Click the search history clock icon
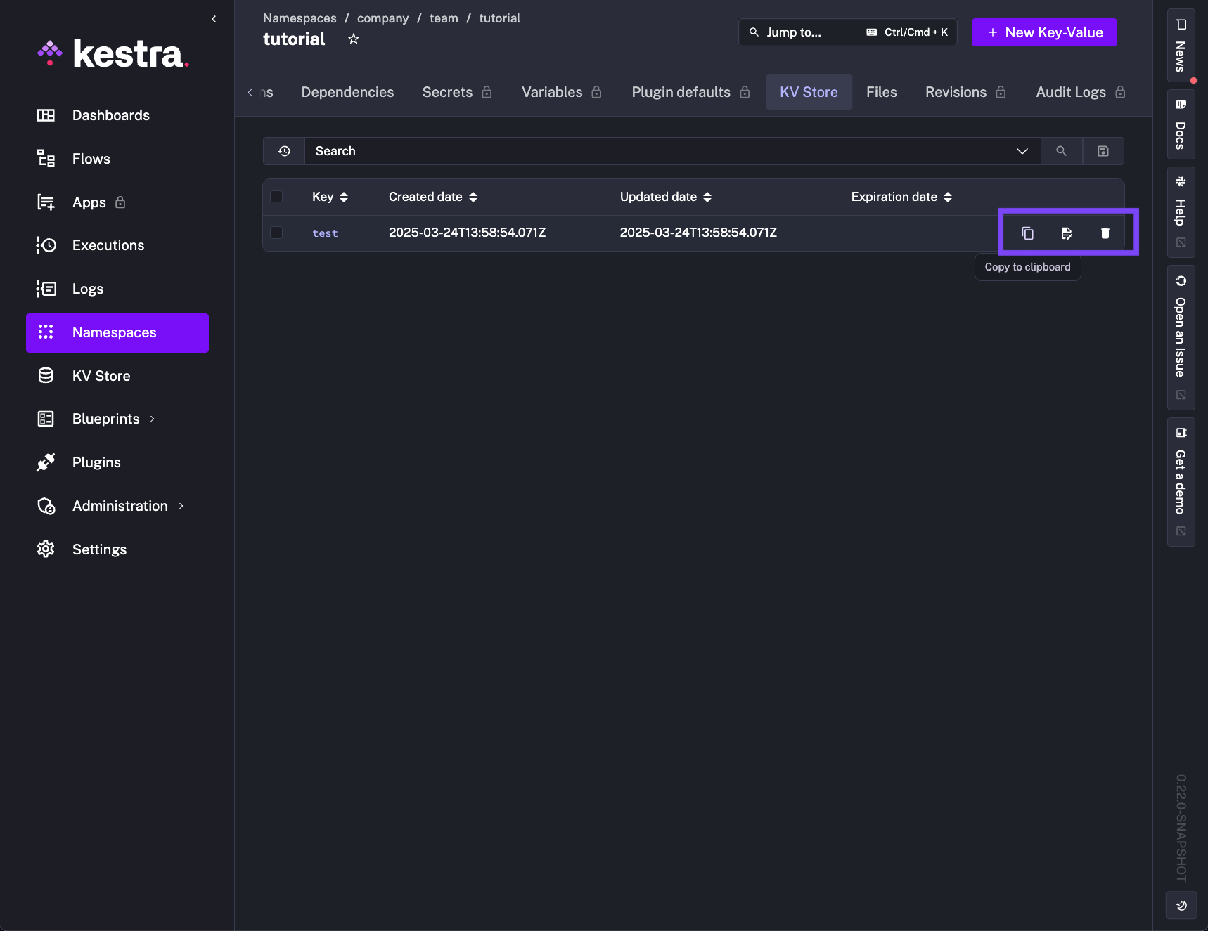Screen dimensions: 1208x931 coord(284,151)
